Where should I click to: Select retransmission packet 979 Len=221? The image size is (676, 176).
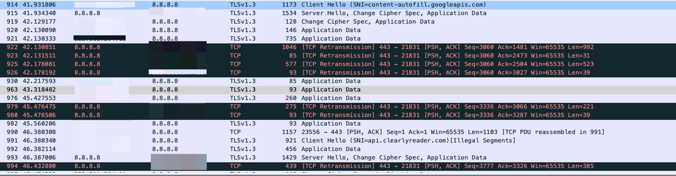click(x=338, y=107)
